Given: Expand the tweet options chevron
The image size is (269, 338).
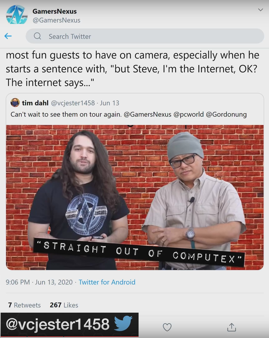Looking at the screenshot, I should click(x=261, y=10).
